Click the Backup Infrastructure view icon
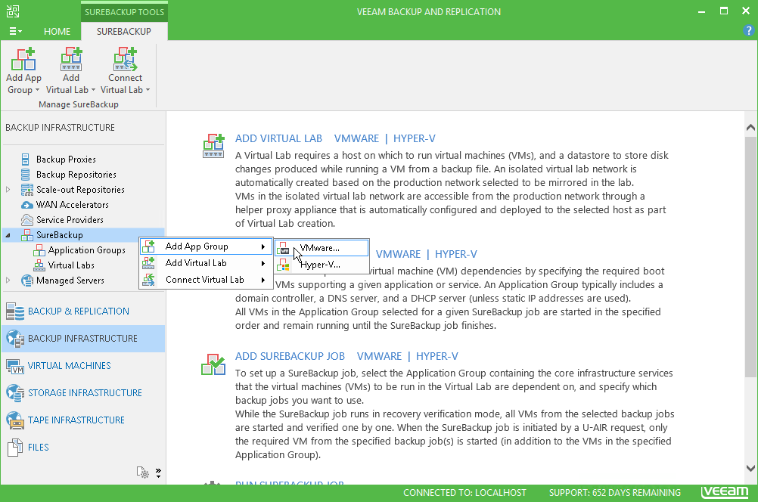 15,339
